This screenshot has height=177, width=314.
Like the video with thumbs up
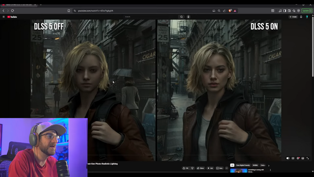click(x=185, y=168)
